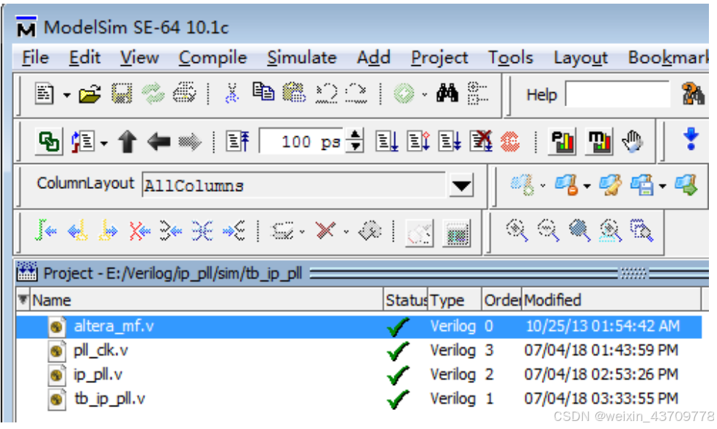The width and height of the screenshot is (717, 429).
Task: Click the Performance profiling P icon
Action: pyautogui.click(x=562, y=142)
